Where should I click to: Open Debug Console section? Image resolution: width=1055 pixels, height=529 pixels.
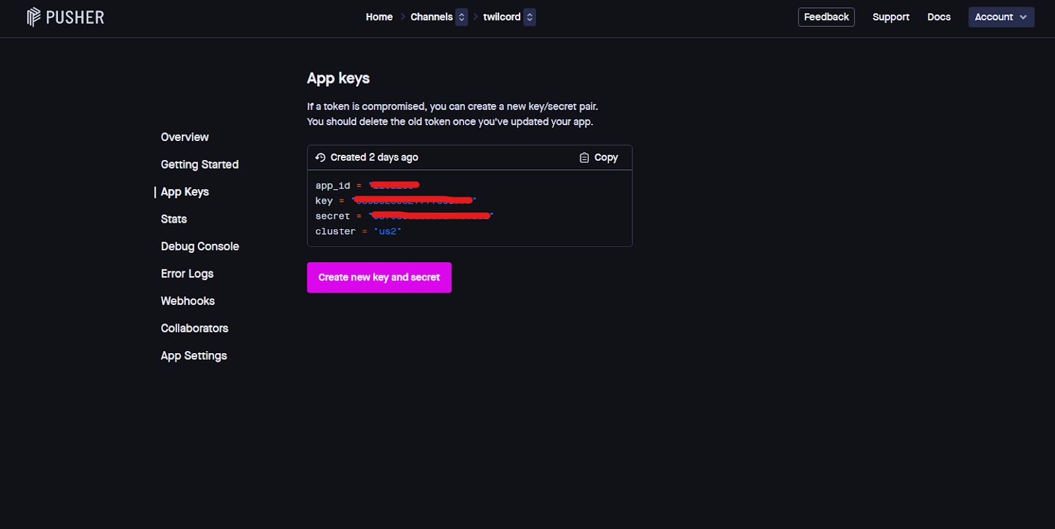[200, 246]
